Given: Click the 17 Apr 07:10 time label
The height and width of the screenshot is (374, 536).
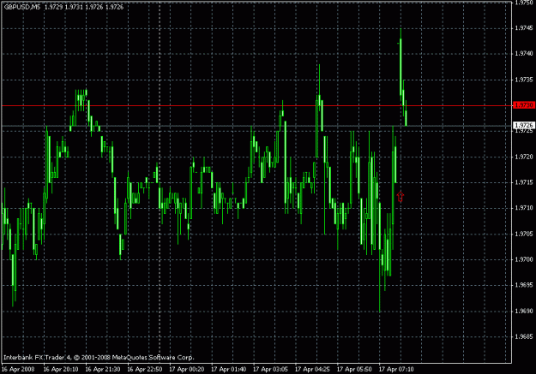Looking at the screenshot, I should point(396,369).
